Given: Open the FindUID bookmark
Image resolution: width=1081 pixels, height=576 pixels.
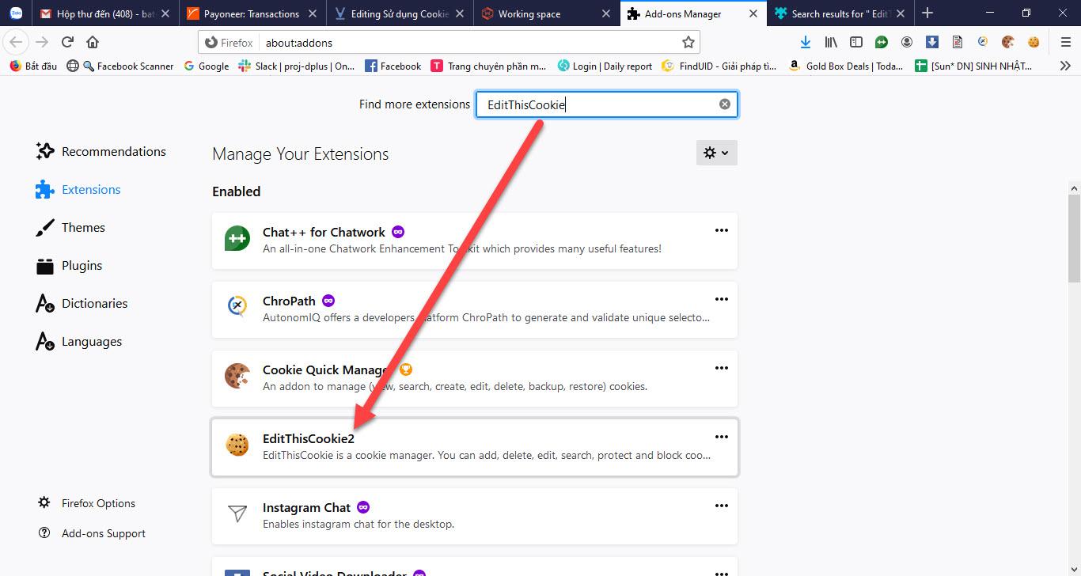Looking at the screenshot, I should point(719,66).
